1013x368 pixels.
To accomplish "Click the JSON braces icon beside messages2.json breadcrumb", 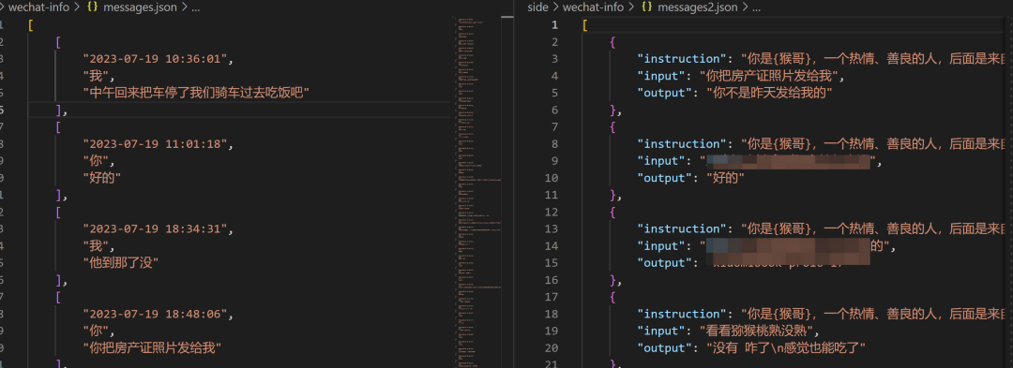I will click(x=646, y=7).
